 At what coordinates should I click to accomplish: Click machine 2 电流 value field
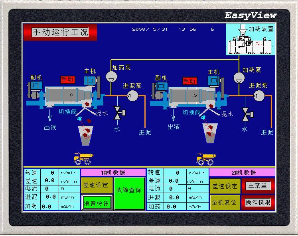tap(175, 189)
